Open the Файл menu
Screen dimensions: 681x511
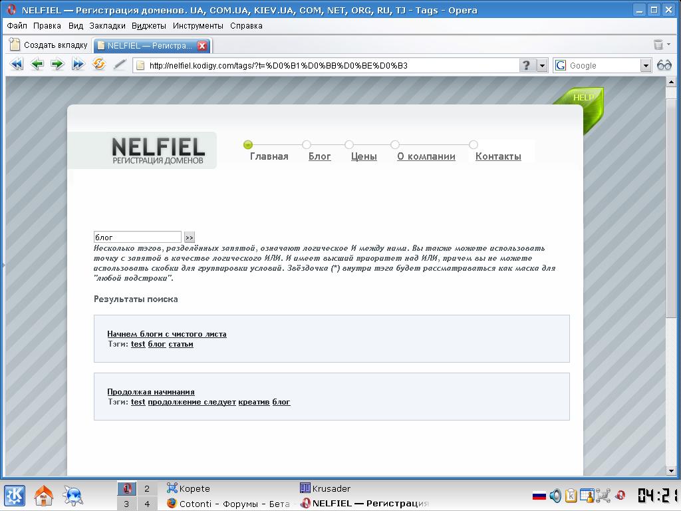point(17,26)
